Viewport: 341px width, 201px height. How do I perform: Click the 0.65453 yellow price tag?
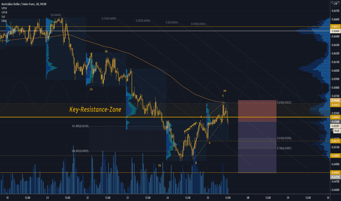(335, 117)
